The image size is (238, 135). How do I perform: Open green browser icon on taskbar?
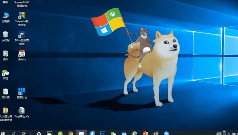(60, 133)
